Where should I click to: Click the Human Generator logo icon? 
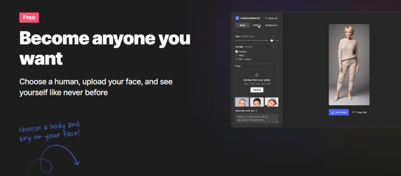(237, 18)
